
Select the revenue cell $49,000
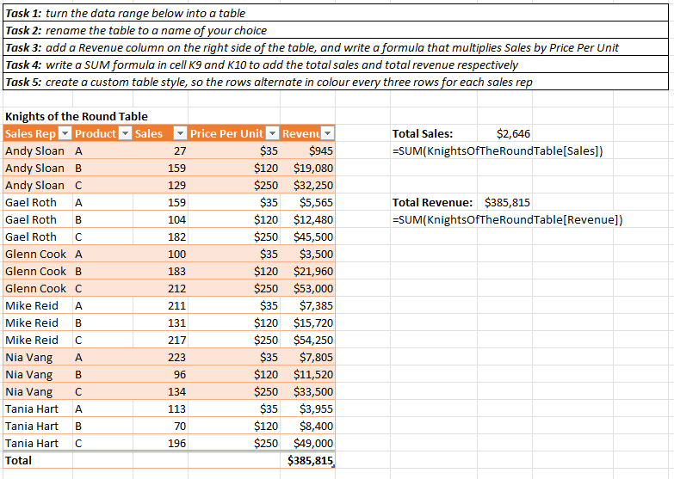[x=307, y=443]
